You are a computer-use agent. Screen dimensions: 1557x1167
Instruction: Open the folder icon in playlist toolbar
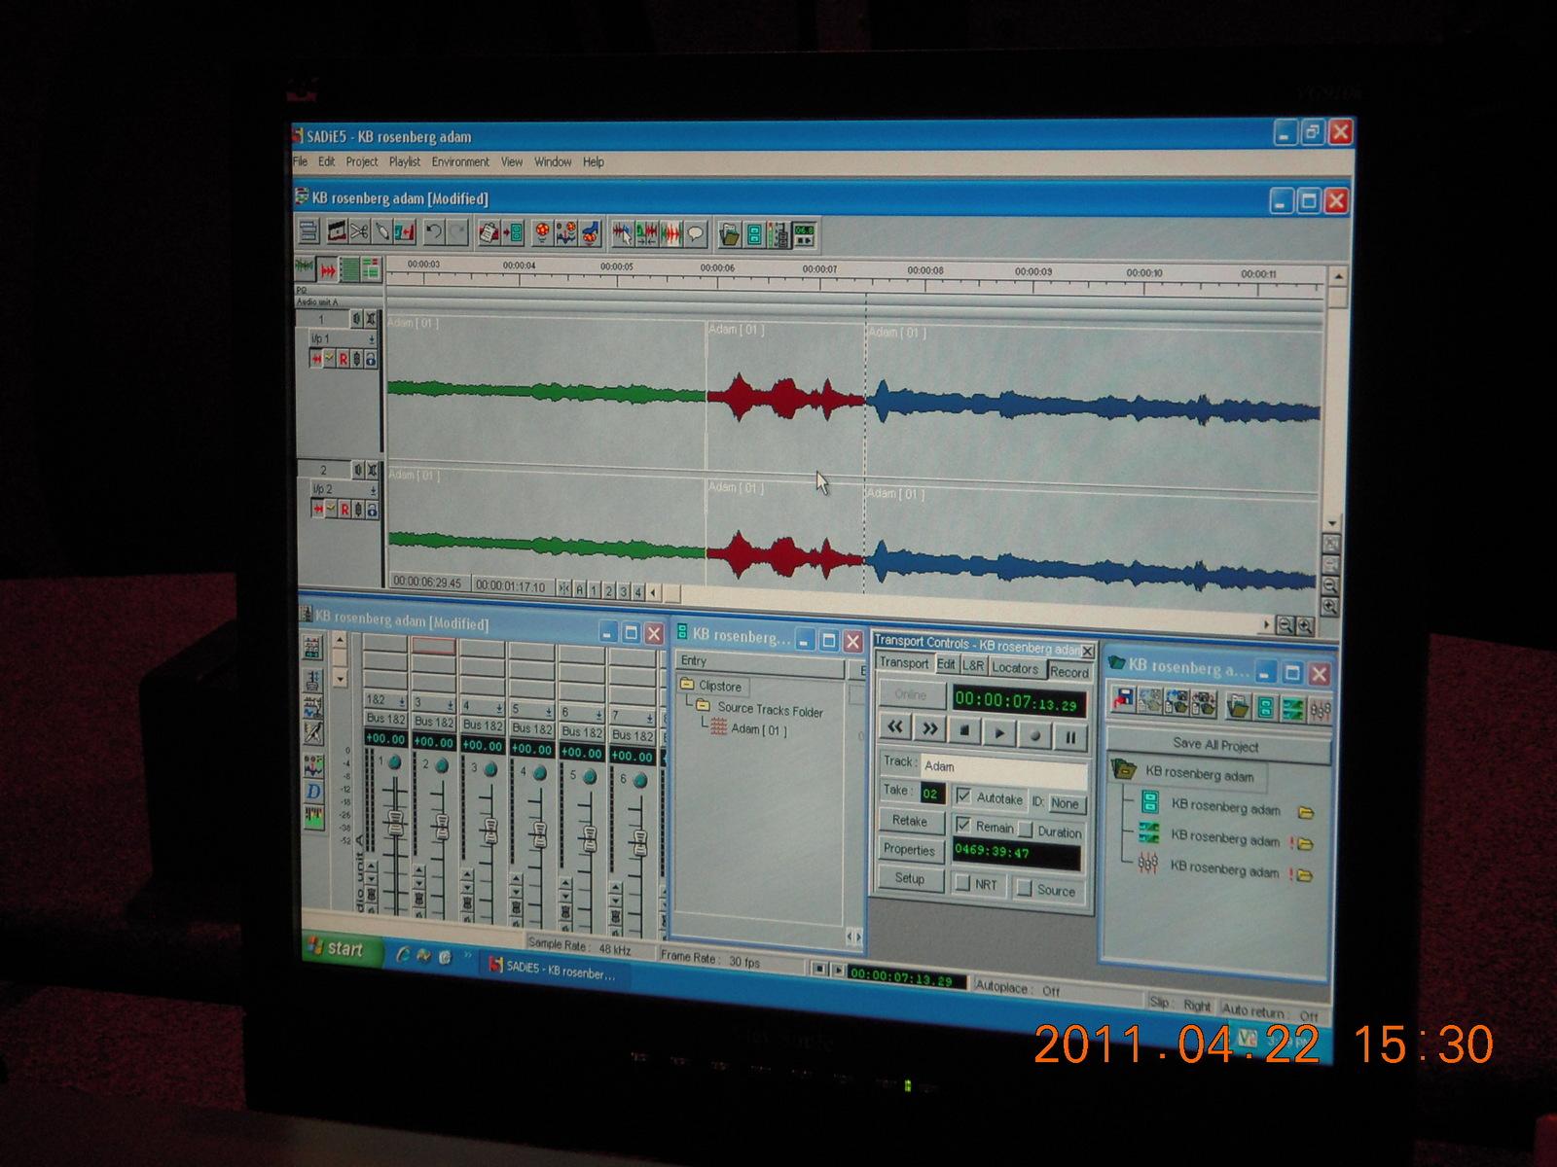[x=730, y=234]
